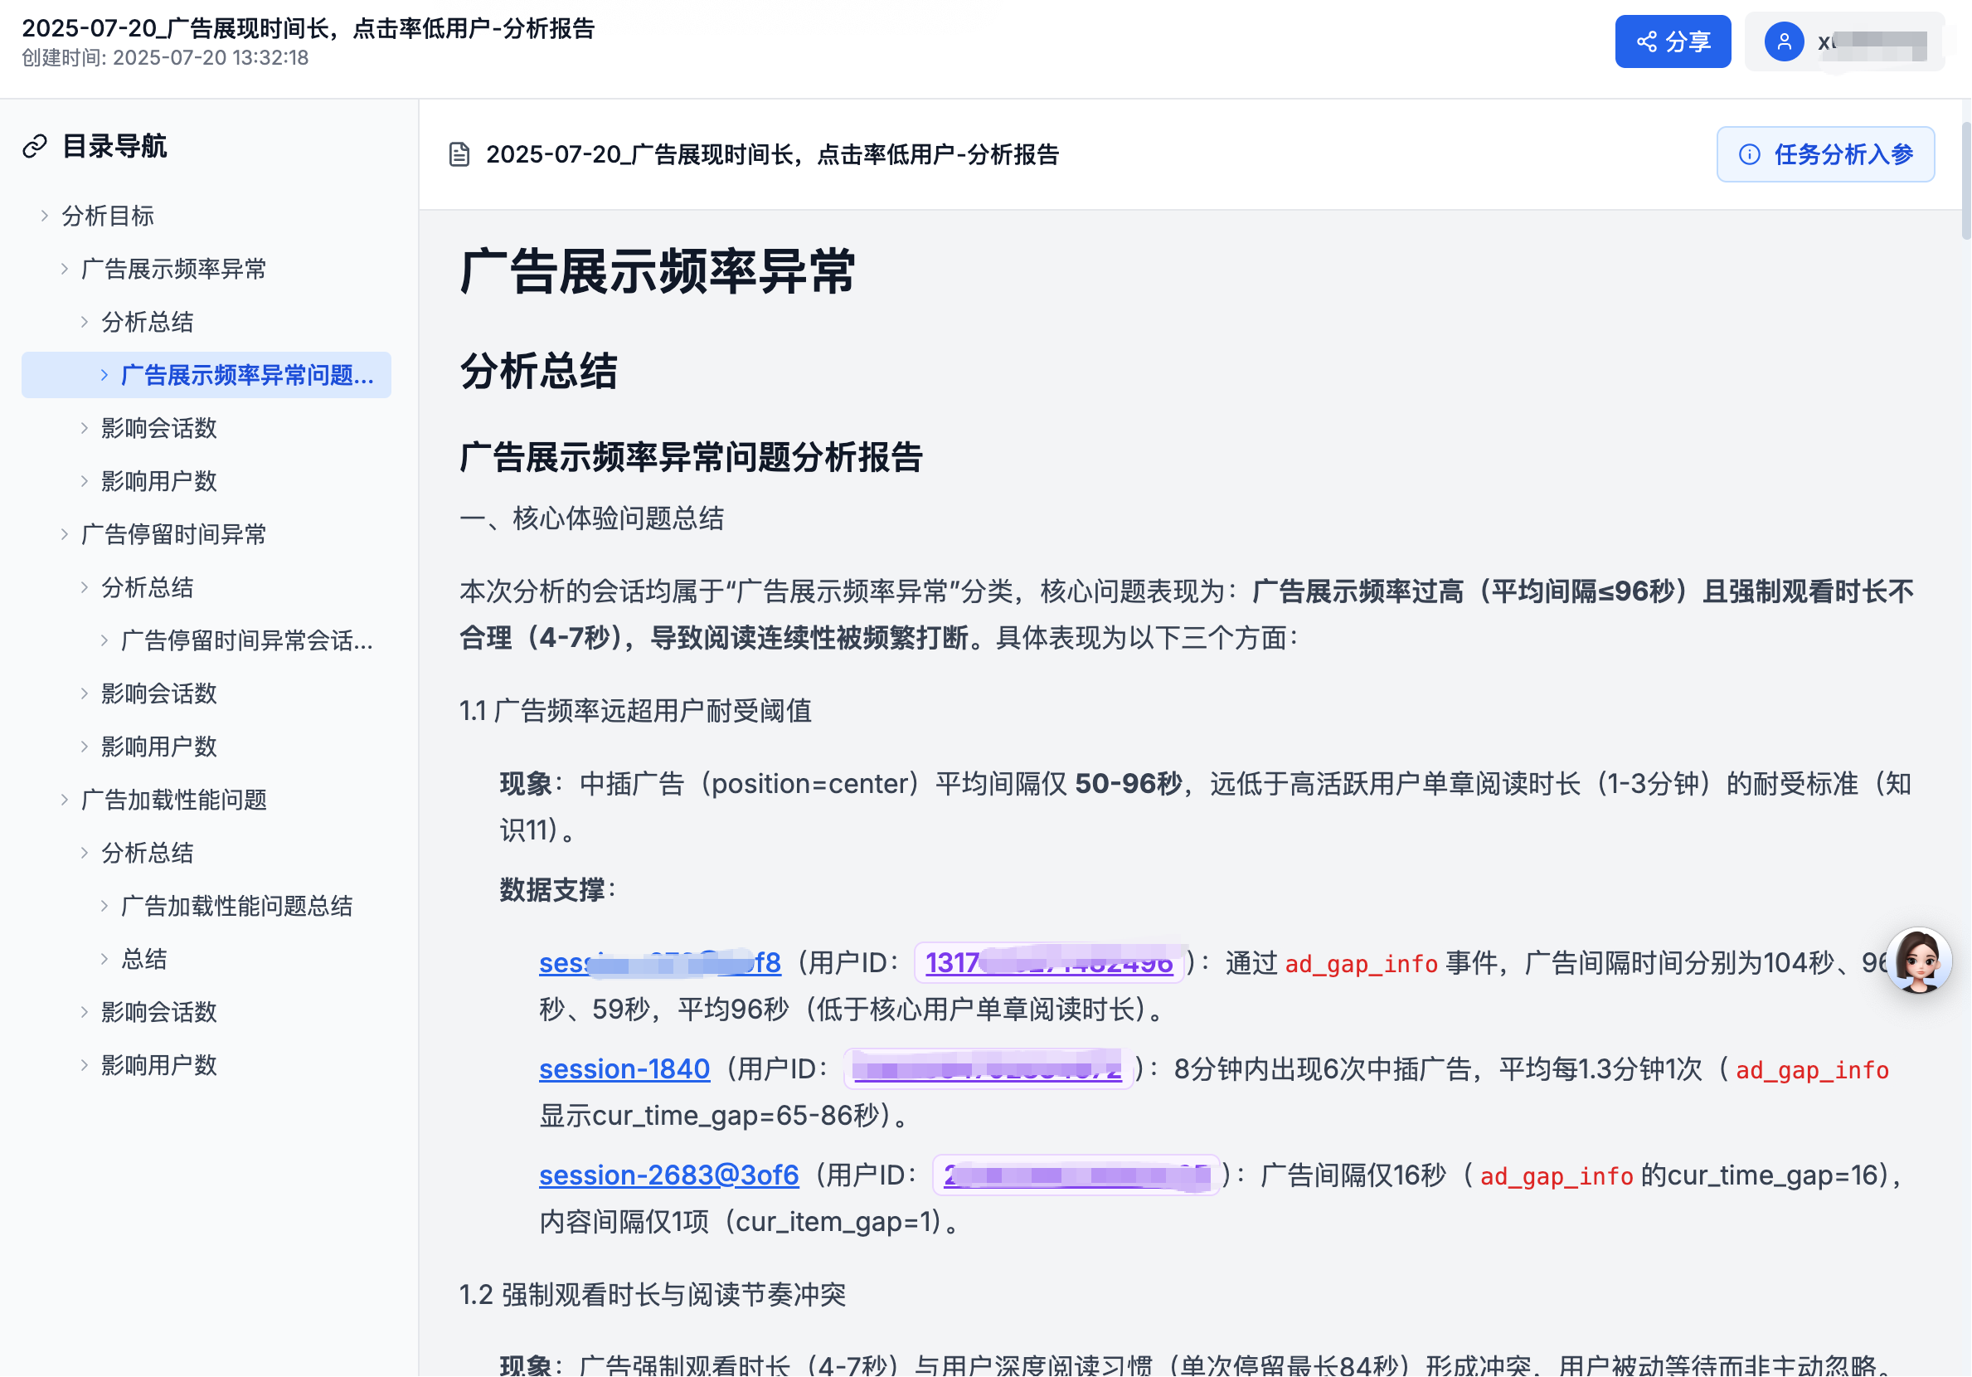
Task: Select 广告停留时间异常会话... tree item
Action: [247, 641]
